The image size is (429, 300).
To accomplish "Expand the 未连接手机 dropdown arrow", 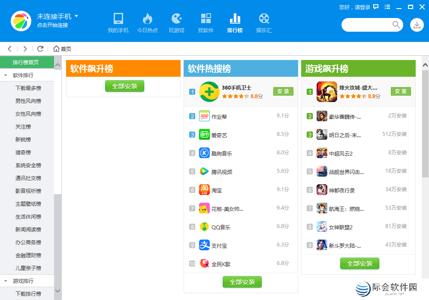I will [76, 16].
